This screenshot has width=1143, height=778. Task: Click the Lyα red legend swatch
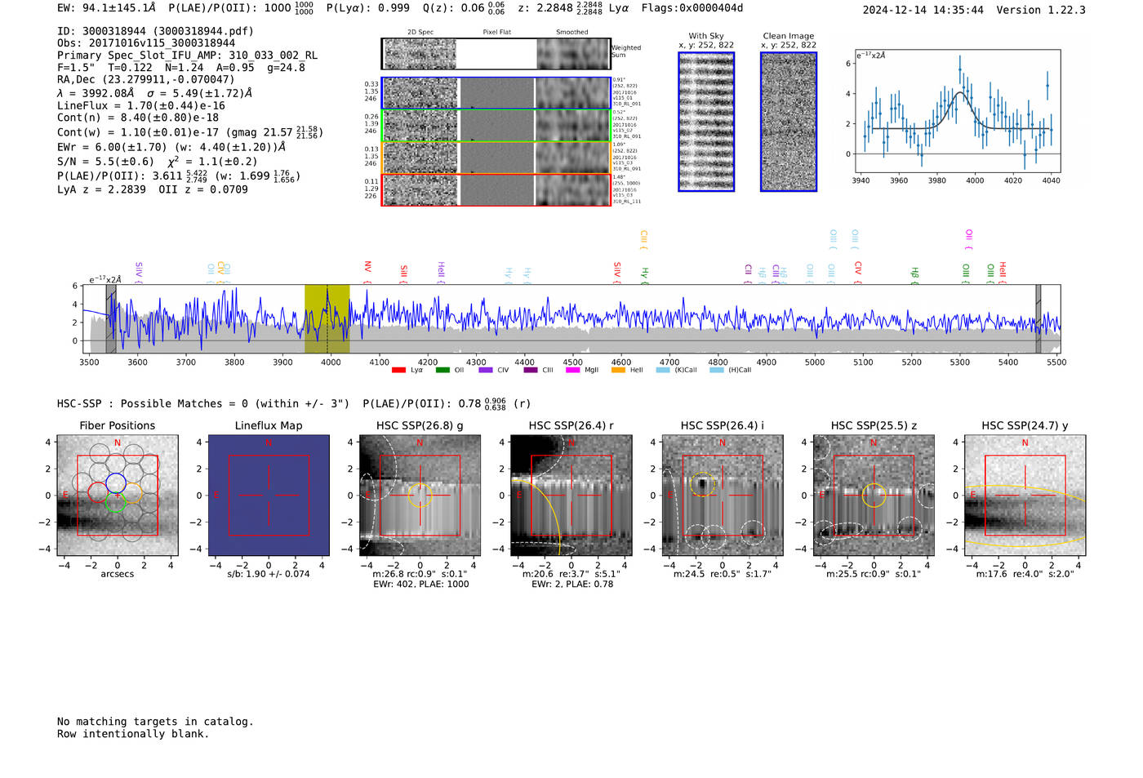pos(398,370)
